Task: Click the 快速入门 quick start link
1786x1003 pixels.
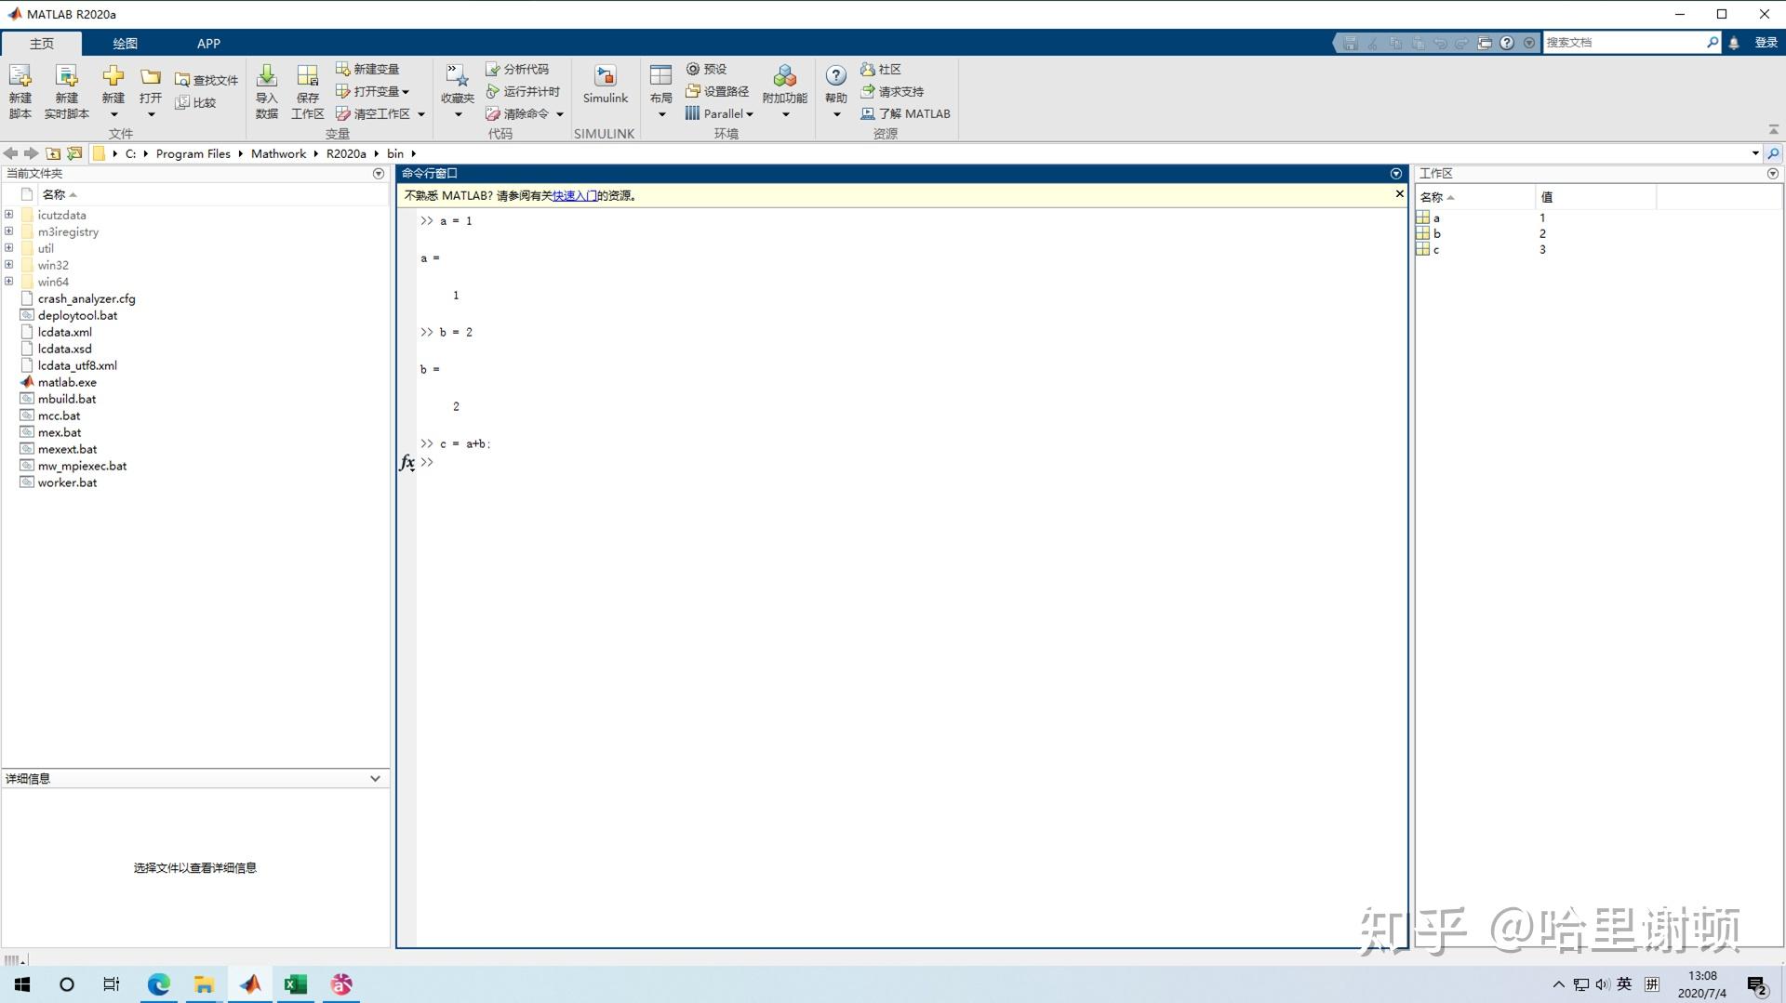Action: click(574, 195)
